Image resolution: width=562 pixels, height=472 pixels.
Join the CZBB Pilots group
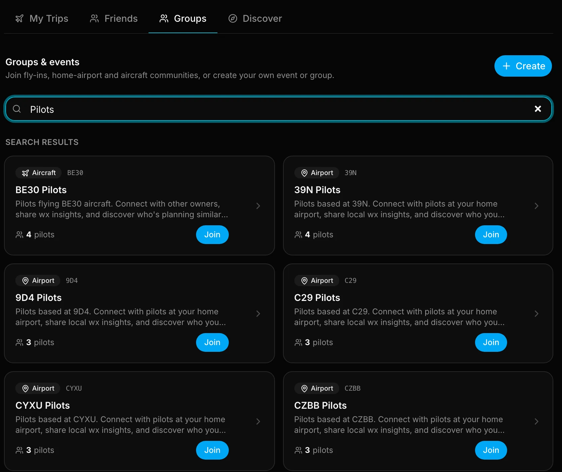[x=491, y=450]
